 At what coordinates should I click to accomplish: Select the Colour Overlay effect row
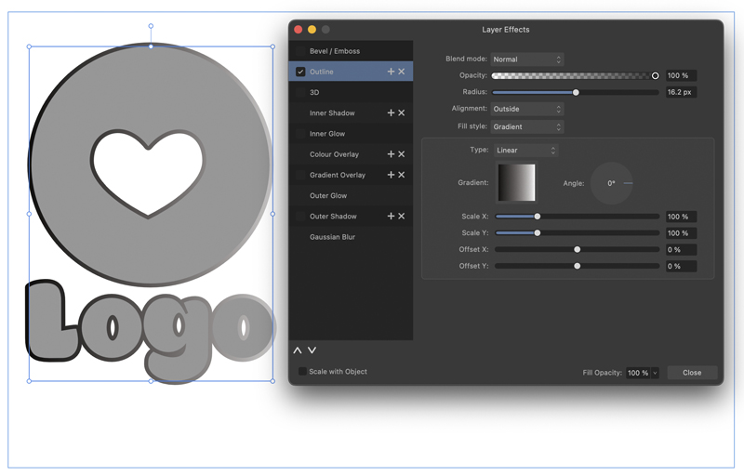pos(351,154)
